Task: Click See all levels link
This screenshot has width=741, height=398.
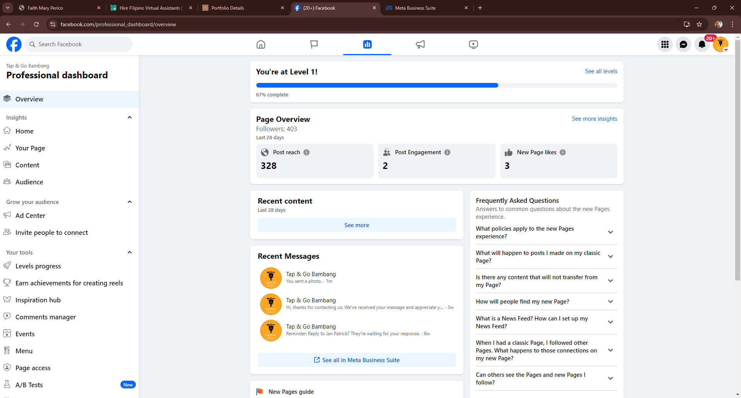Action: 601,71
